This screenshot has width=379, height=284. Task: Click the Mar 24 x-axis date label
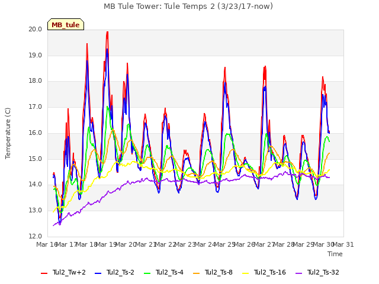tap(205, 244)
